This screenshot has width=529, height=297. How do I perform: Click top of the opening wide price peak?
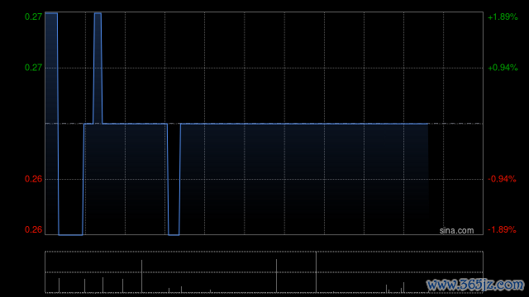pyautogui.click(x=51, y=13)
